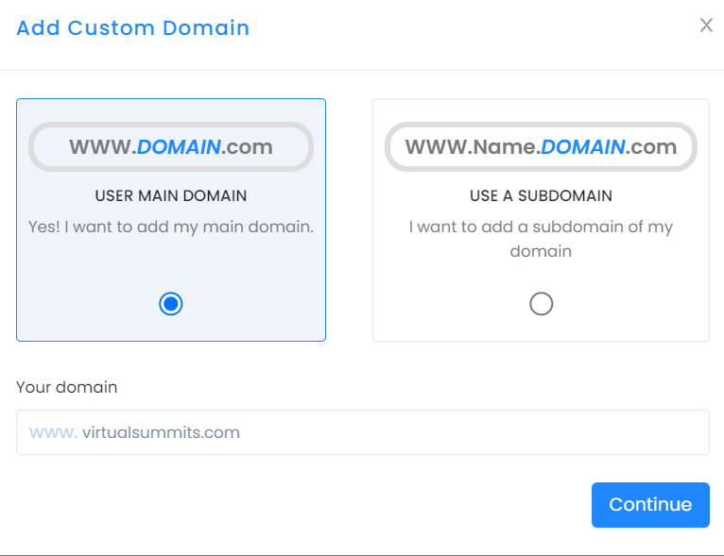724x556 pixels.
Task: Click the USER MAIN DOMAIN heading
Action: pyautogui.click(x=171, y=196)
